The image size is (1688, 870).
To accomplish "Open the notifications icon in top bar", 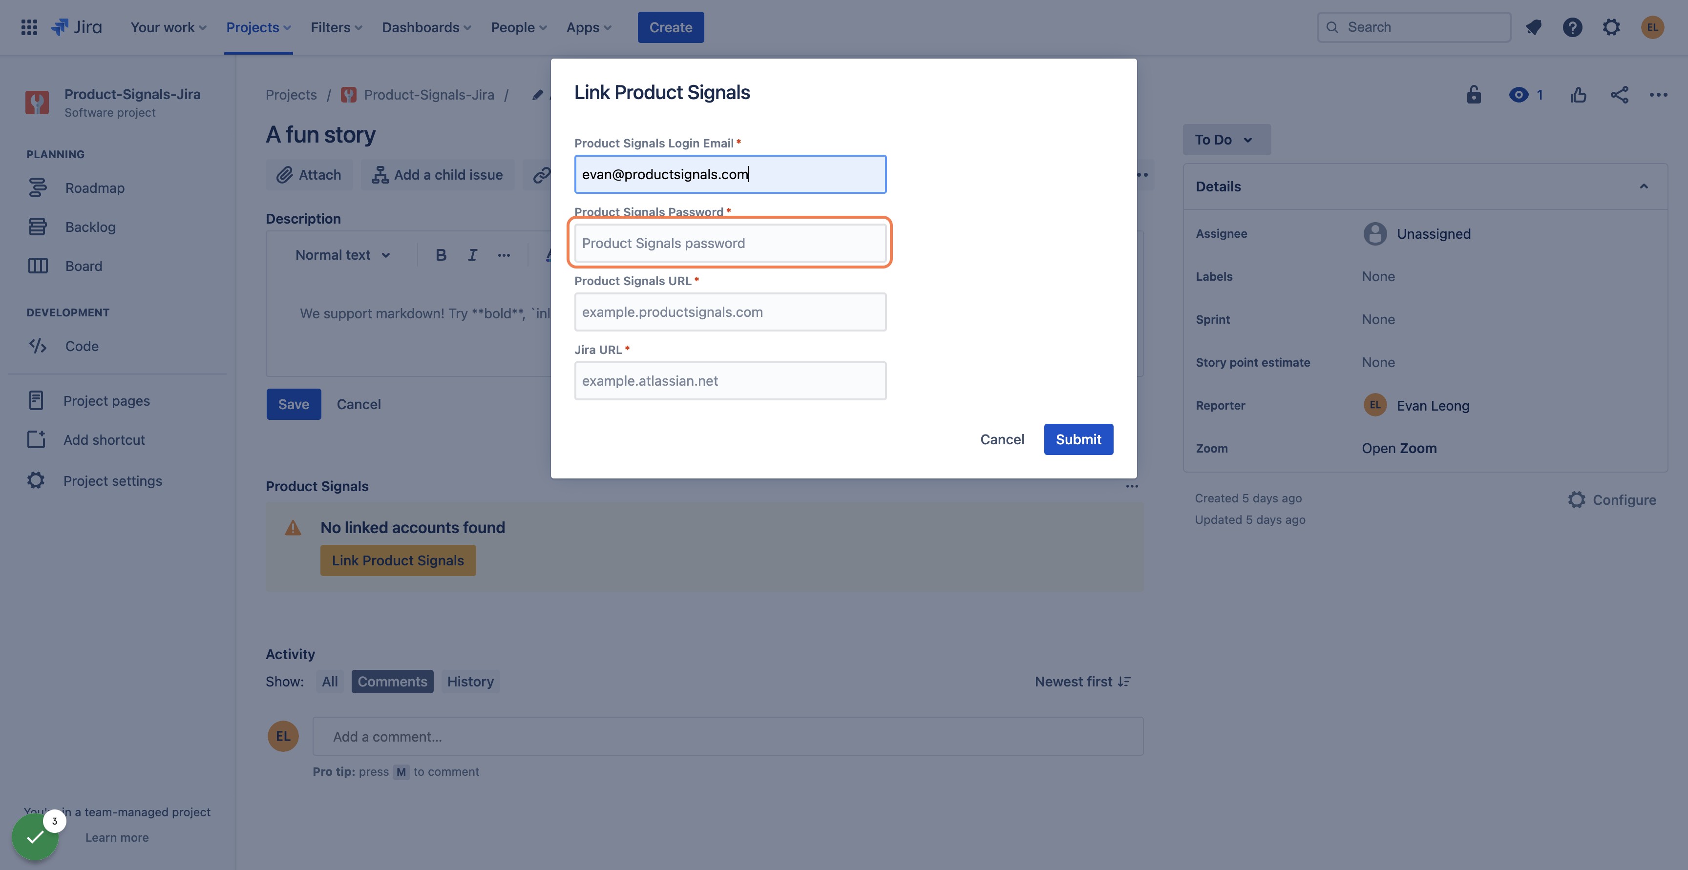I will click(1533, 27).
